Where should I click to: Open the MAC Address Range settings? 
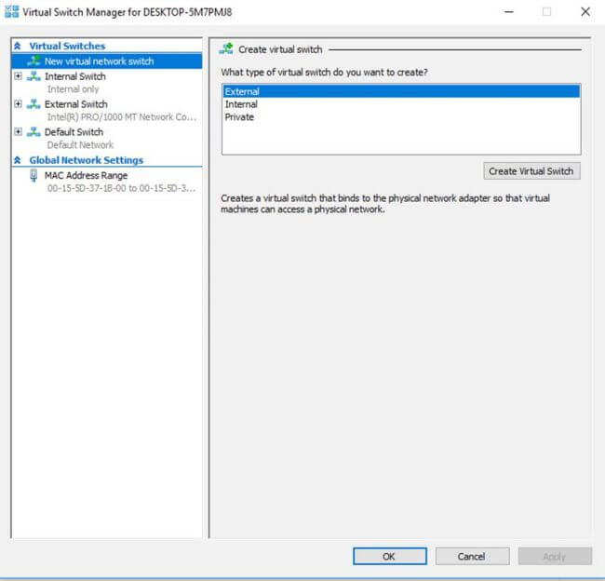pyautogui.click(x=86, y=175)
